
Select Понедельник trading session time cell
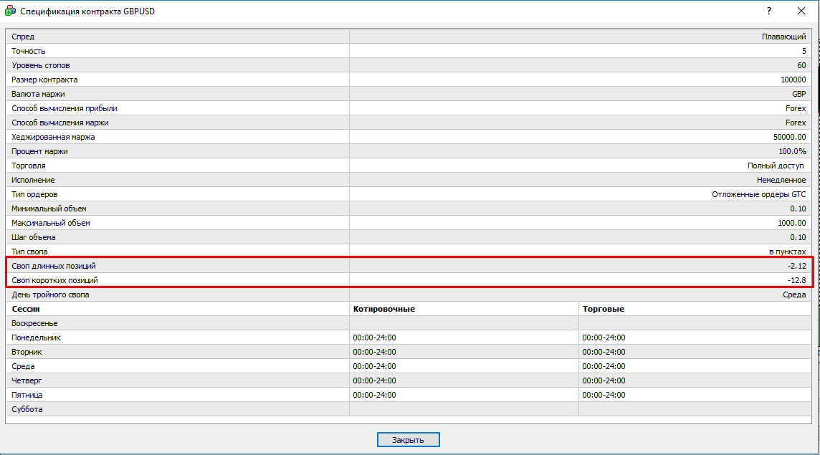coord(604,337)
